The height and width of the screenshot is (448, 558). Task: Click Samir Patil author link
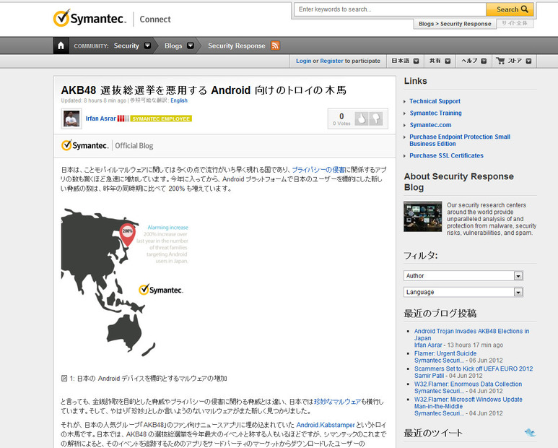429,376
